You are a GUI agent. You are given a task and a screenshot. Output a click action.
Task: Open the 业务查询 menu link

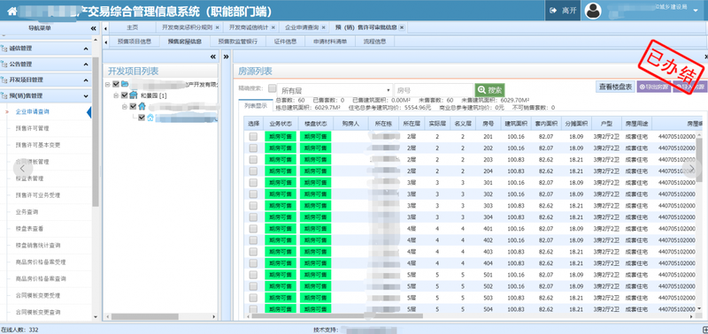tap(27, 212)
